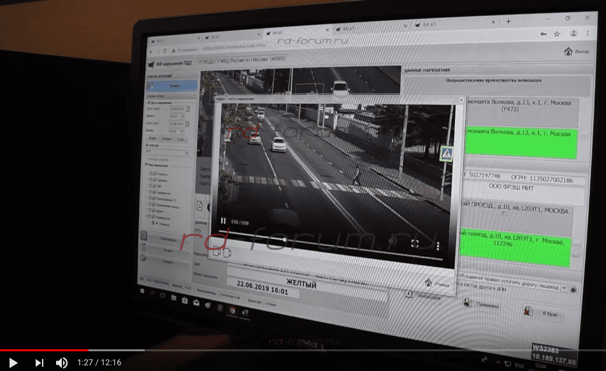The width and height of the screenshot is (606, 371).
Task: Click the Отмена button
Action: [437, 284]
